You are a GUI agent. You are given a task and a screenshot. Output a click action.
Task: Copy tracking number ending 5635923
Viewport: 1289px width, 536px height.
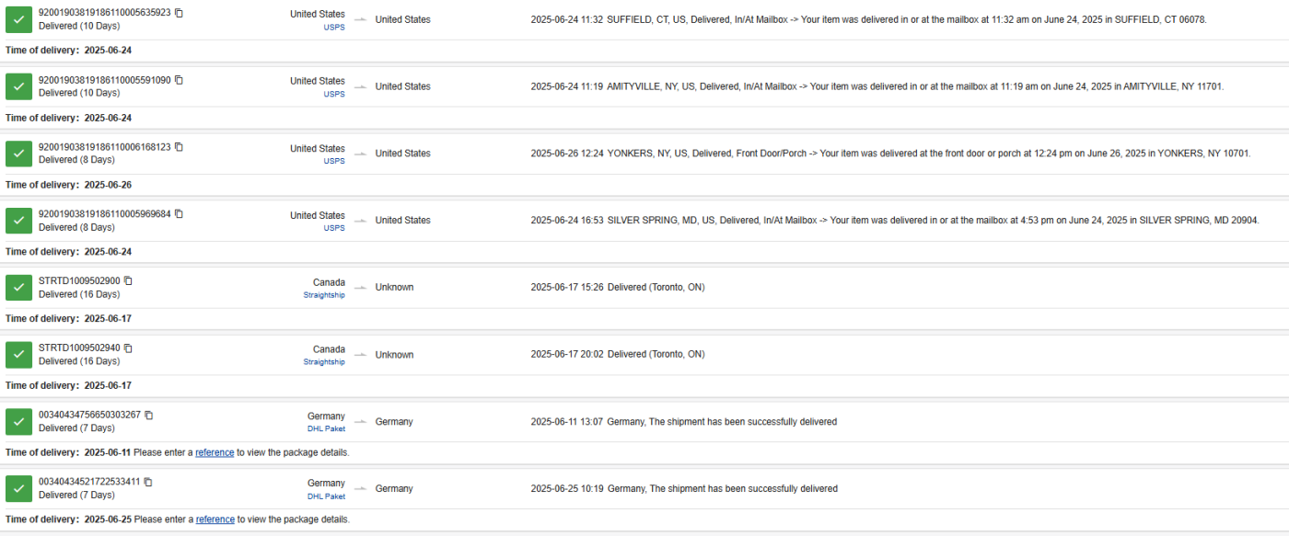tap(179, 13)
